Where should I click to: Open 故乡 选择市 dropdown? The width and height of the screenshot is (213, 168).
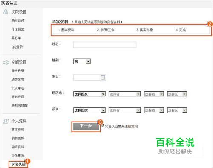point(154,110)
